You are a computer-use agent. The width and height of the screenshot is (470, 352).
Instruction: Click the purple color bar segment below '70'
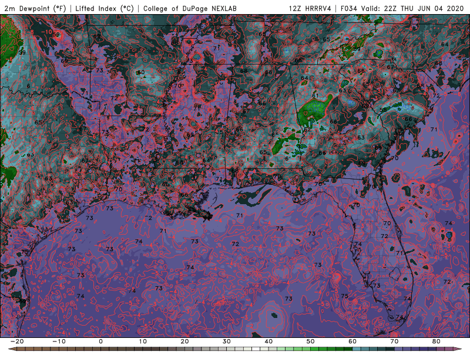coord(399,349)
